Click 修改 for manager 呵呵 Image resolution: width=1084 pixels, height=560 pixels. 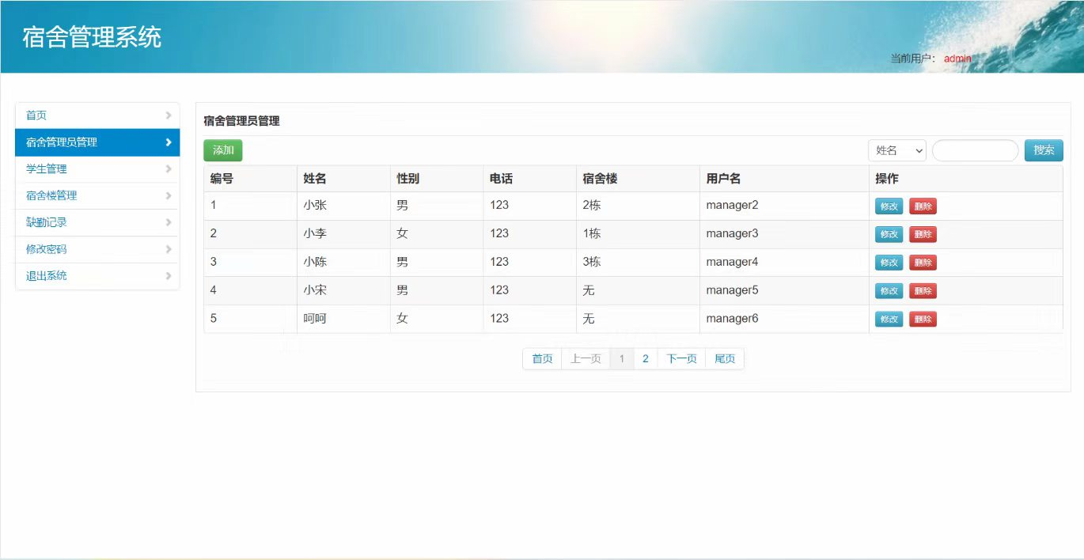click(x=889, y=320)
